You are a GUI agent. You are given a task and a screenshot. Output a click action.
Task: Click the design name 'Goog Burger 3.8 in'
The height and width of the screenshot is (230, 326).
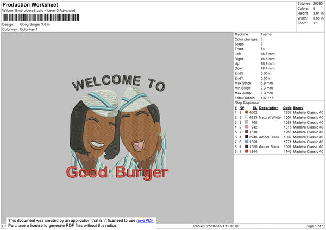(x=35, y=24)
